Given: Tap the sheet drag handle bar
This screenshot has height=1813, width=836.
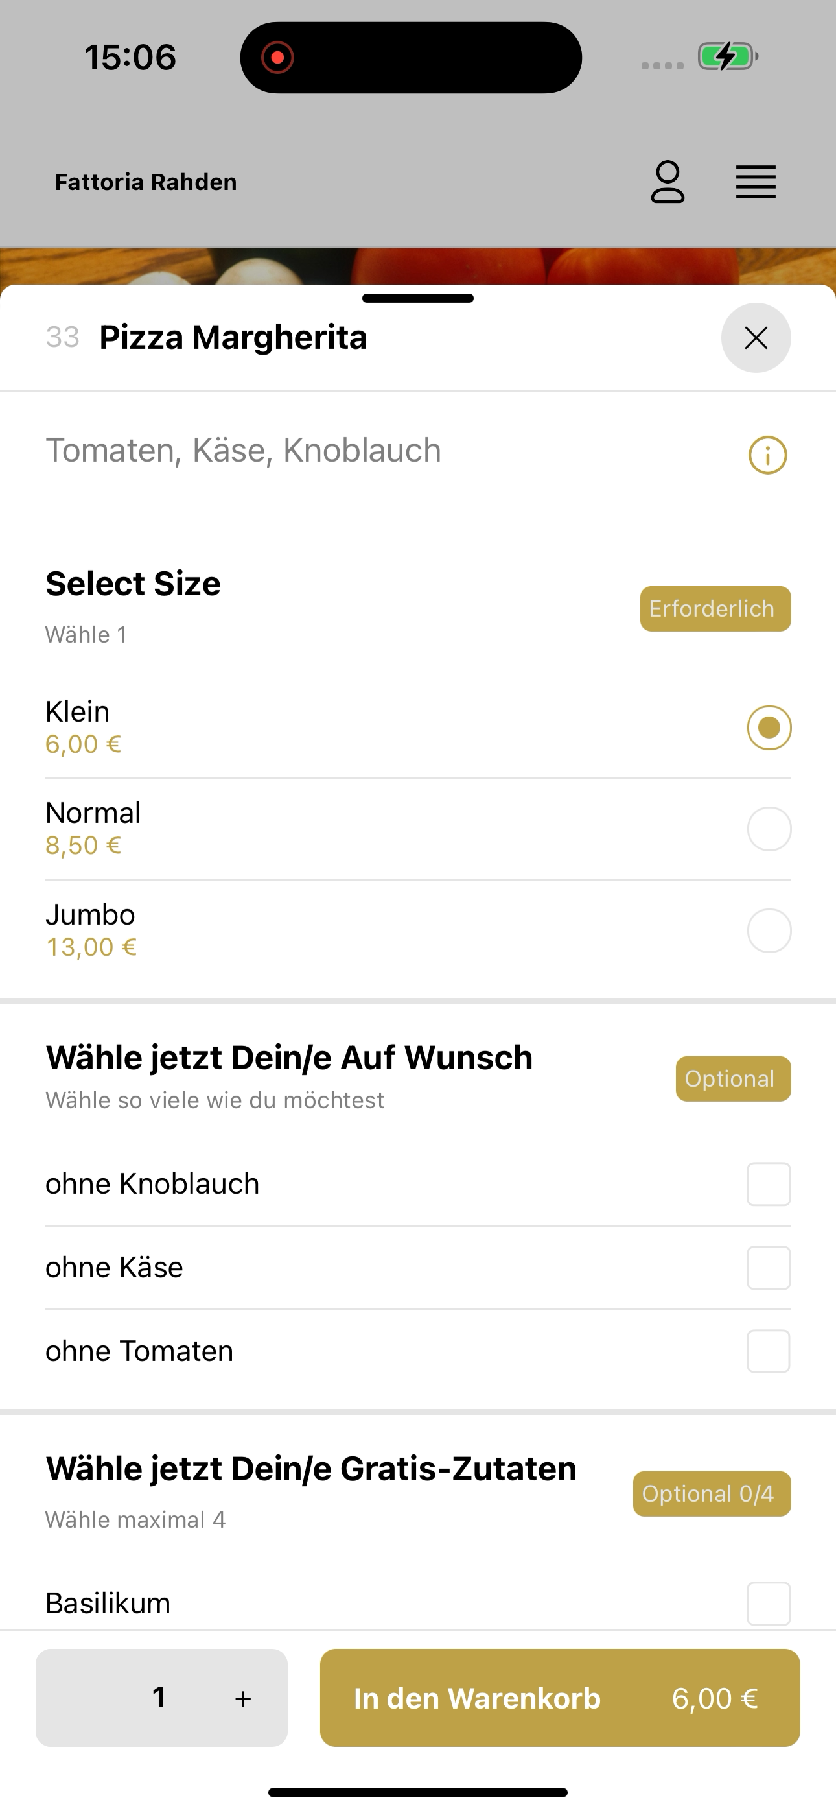Looking at the screenshot, I should 418,298.
